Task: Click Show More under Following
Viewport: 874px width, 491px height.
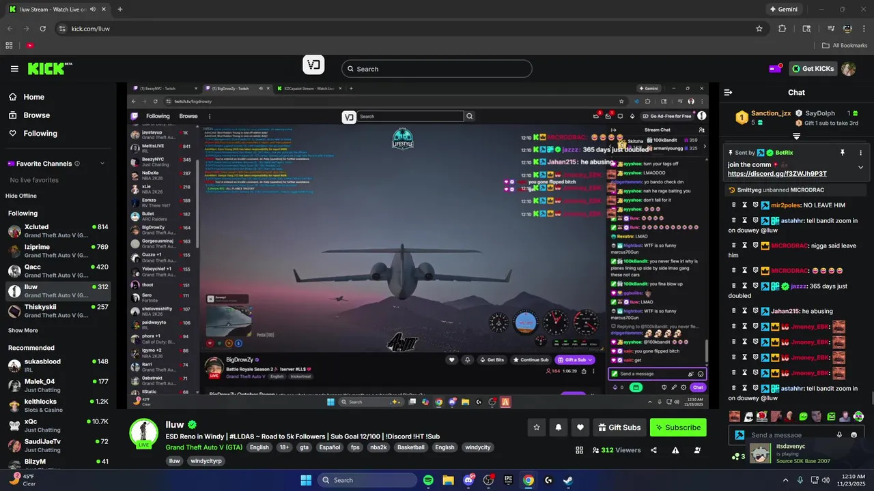Action: pyautogui.click(x=23, y=330)
